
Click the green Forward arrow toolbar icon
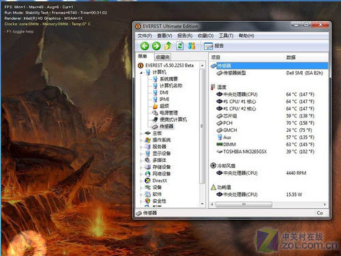click(156, 46)
